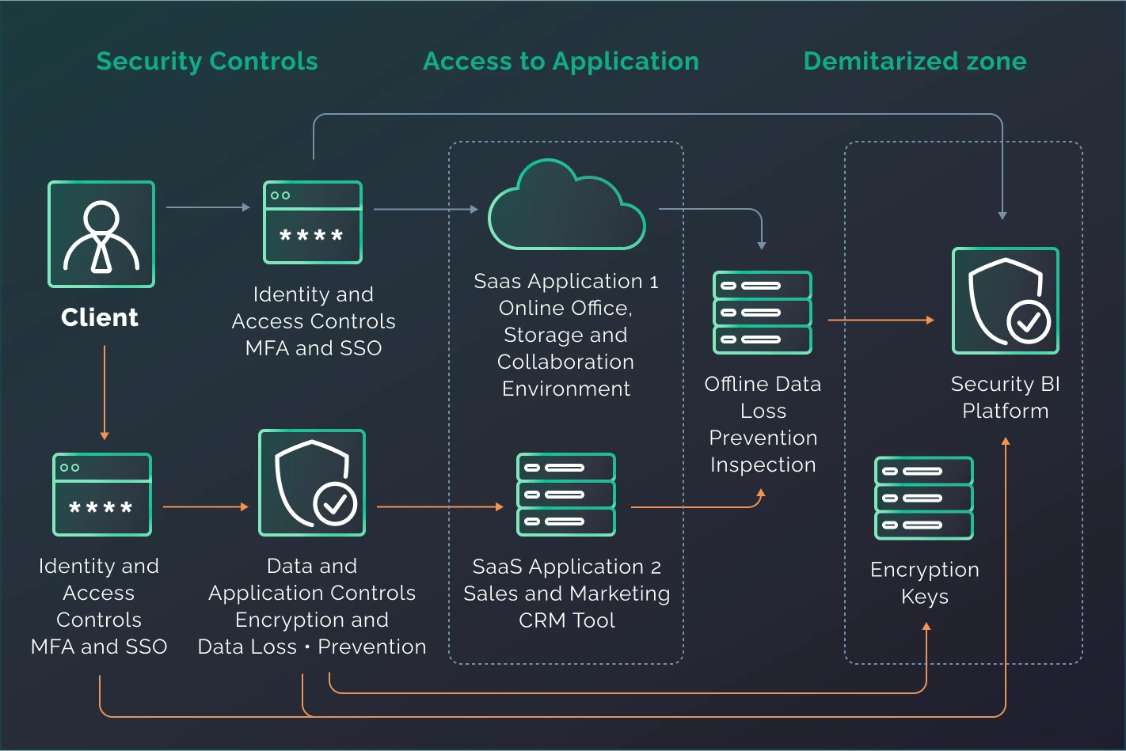This screenshot has width=1126, height=751.
Task: Click the Saas Application 1 Online Office text
Action: click(565, 335)
